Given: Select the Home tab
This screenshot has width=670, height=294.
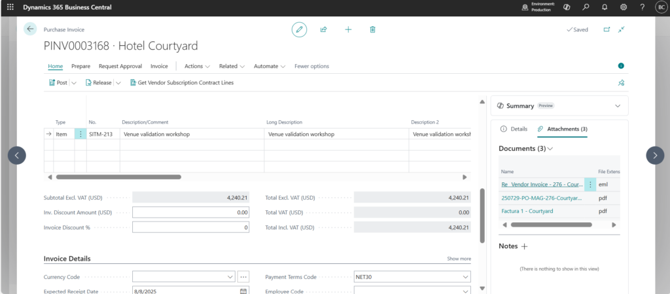Looking at the screenshot, I should pos(56,66).
